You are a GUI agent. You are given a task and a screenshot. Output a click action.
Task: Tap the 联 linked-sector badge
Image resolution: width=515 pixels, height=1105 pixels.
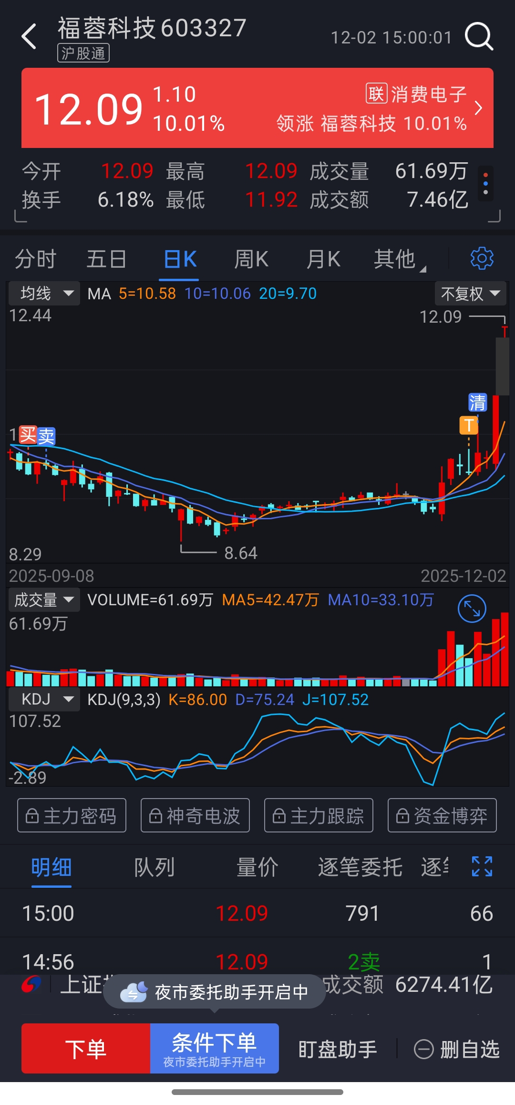376,94
